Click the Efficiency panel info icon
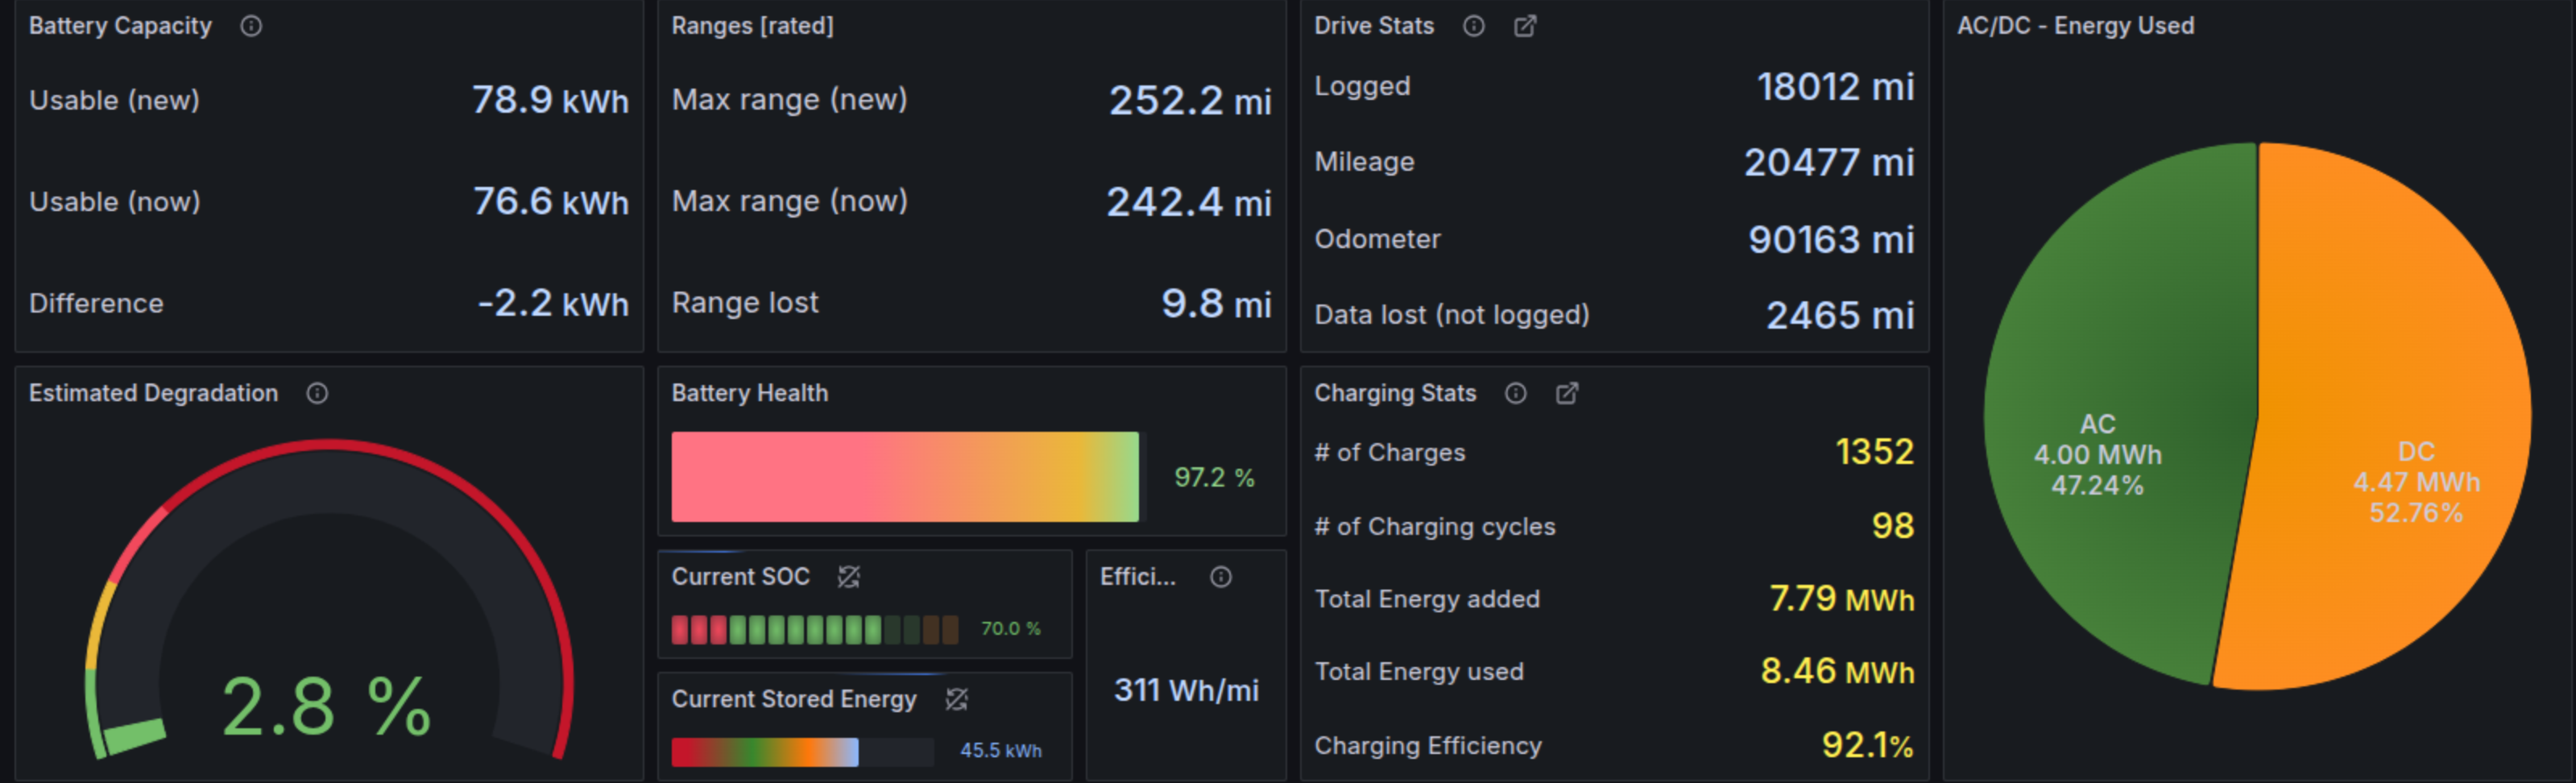The height and width of the screenshot is (783, 2576). [1221, 577]
